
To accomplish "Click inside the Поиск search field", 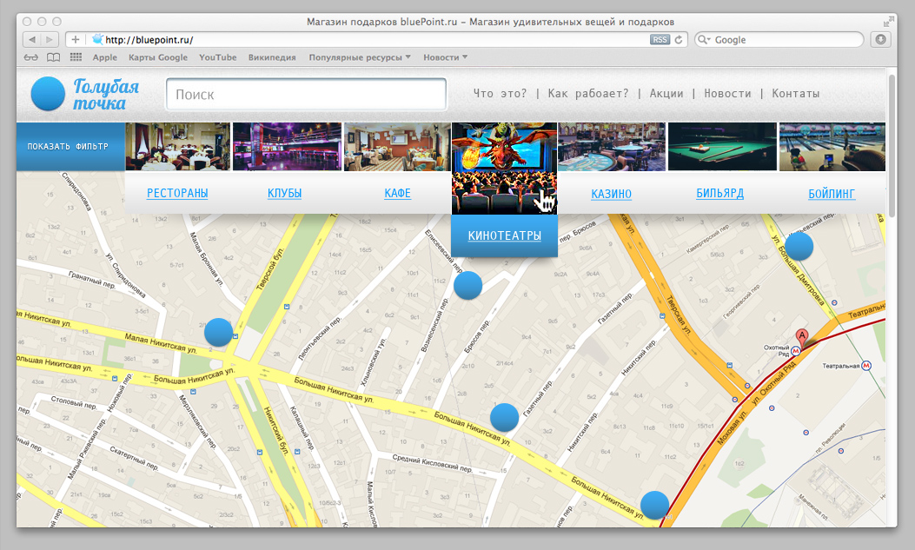I will tap(306, 95).
